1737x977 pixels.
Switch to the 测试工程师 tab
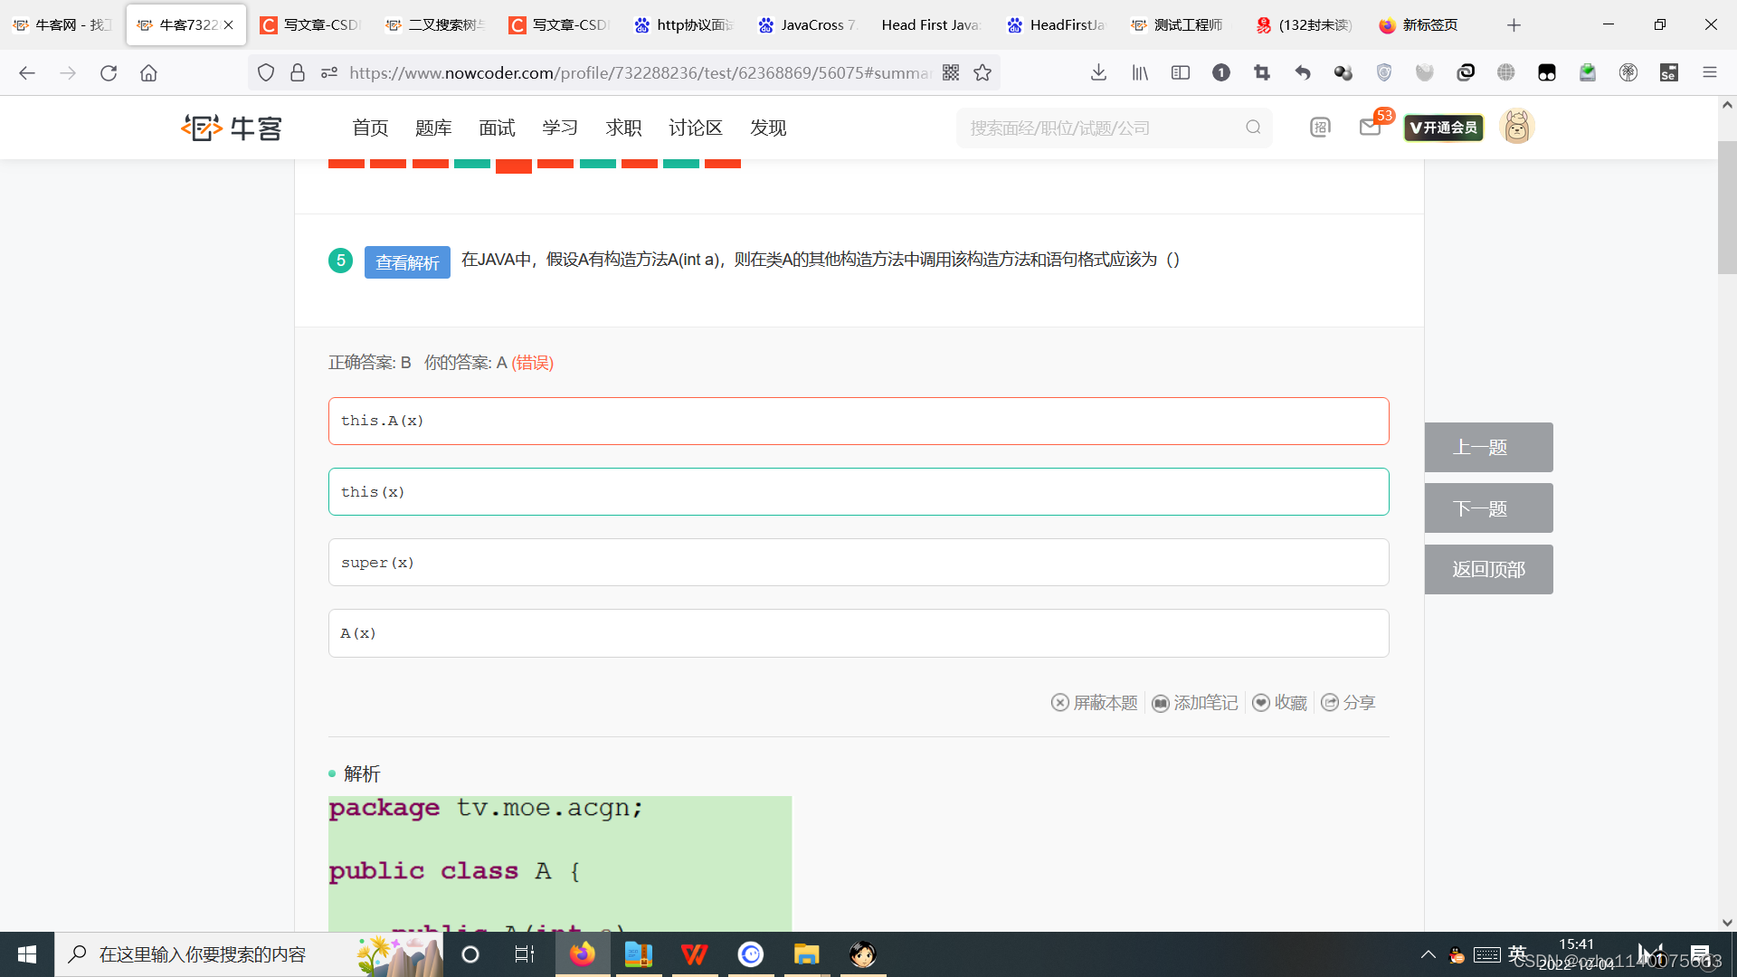1181,25
